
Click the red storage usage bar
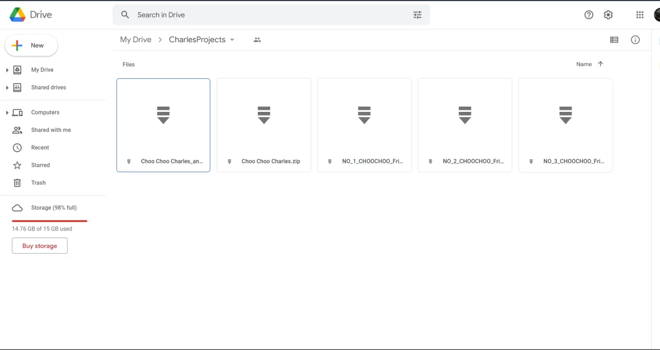pos(50,221)
